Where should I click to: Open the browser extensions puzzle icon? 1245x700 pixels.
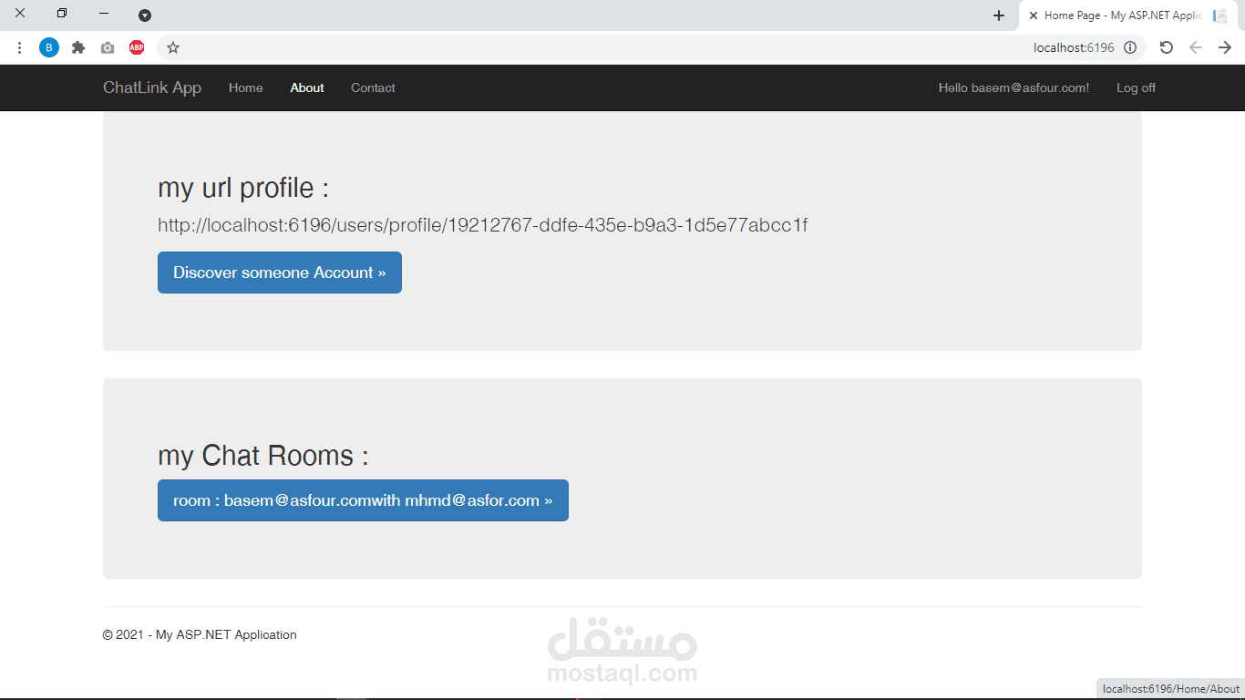tap(78, 47)
